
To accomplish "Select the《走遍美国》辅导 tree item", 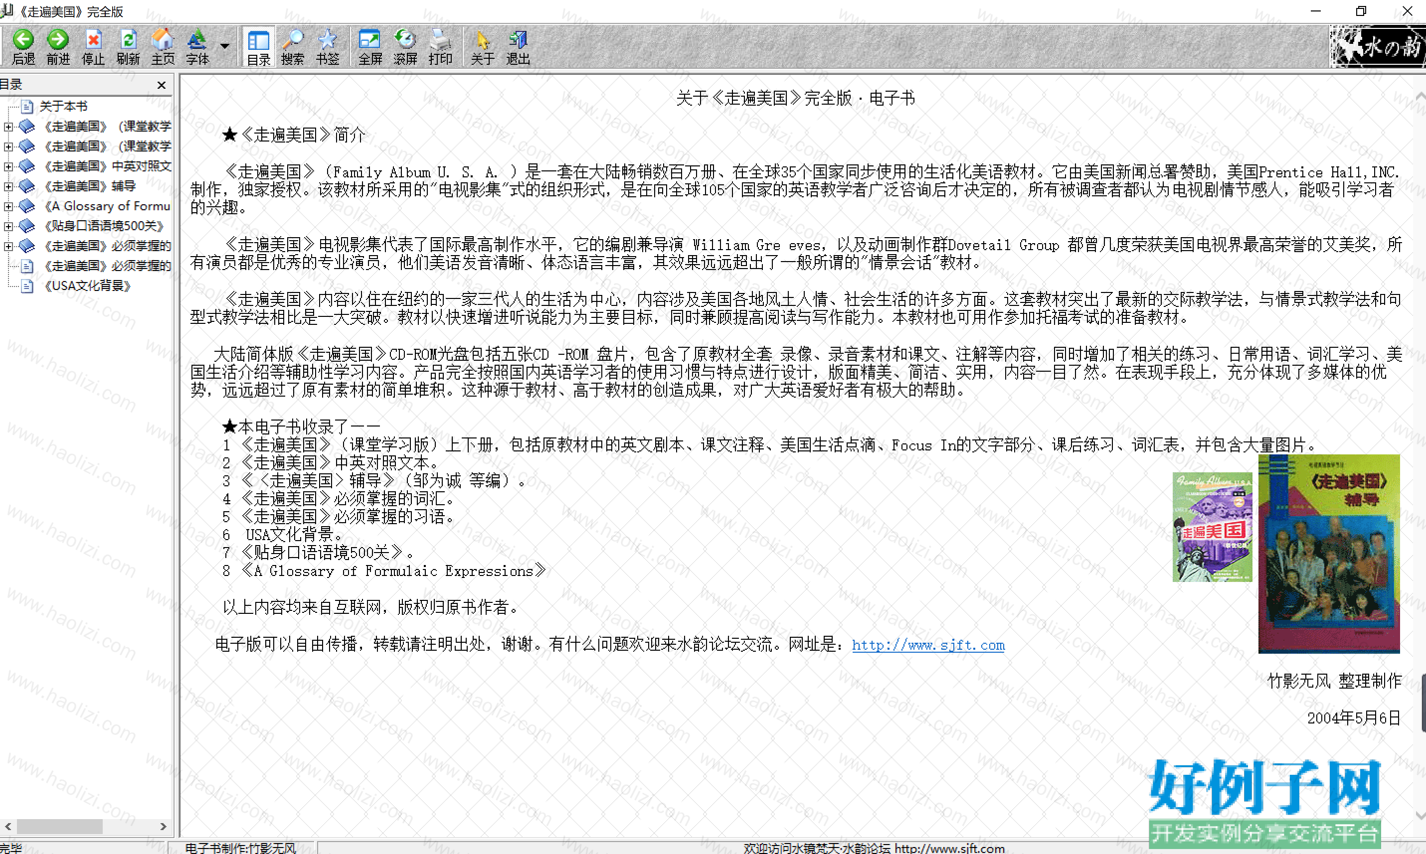I will tap(90, 186).
